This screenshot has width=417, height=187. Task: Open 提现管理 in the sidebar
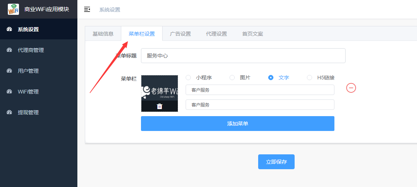click(39, 112)
